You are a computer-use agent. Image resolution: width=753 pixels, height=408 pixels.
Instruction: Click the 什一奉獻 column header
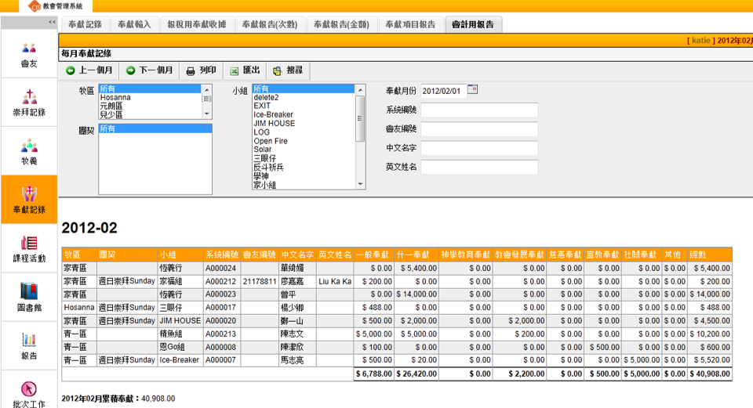(x=417, y=255)
